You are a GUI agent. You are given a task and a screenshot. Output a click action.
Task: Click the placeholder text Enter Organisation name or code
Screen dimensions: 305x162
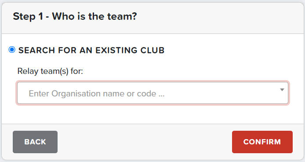click(97, 94)
